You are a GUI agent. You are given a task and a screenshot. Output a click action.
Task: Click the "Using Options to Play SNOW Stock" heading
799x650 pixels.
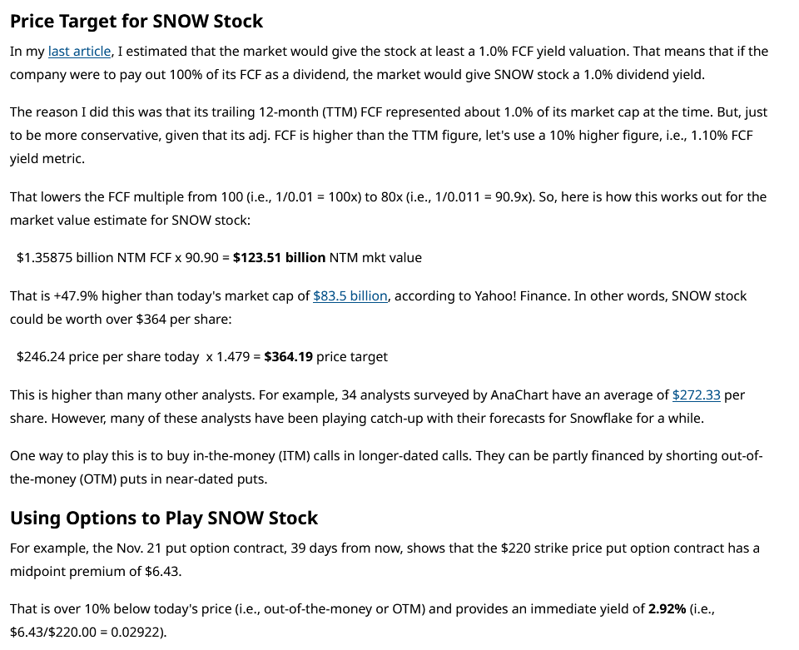click(164, 518)
